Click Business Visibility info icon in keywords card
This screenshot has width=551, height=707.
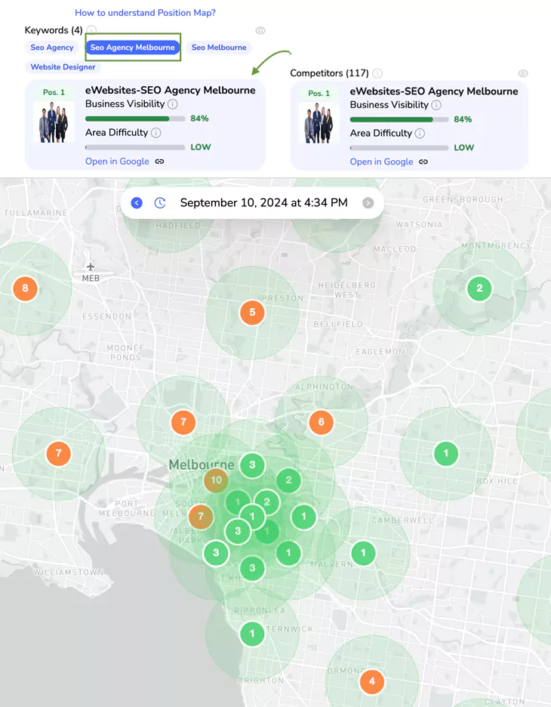[173, 104]
